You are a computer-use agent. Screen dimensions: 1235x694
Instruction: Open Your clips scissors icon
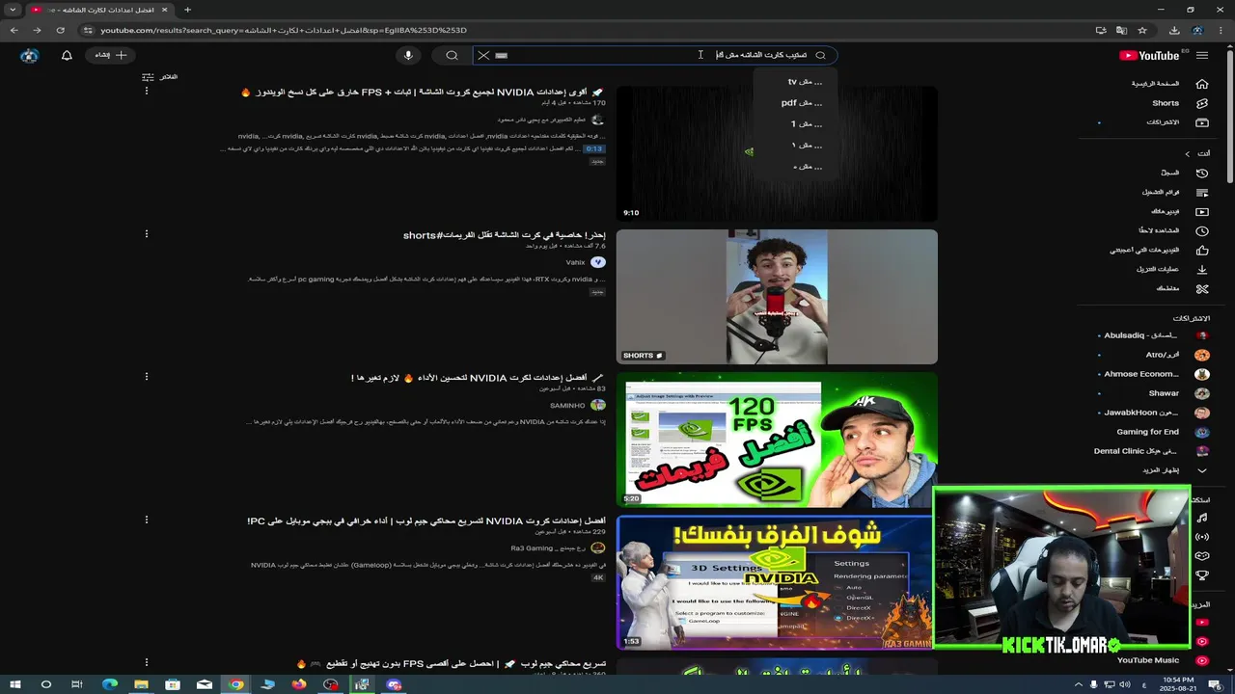pyautogui.click(x=1201, y=288)
